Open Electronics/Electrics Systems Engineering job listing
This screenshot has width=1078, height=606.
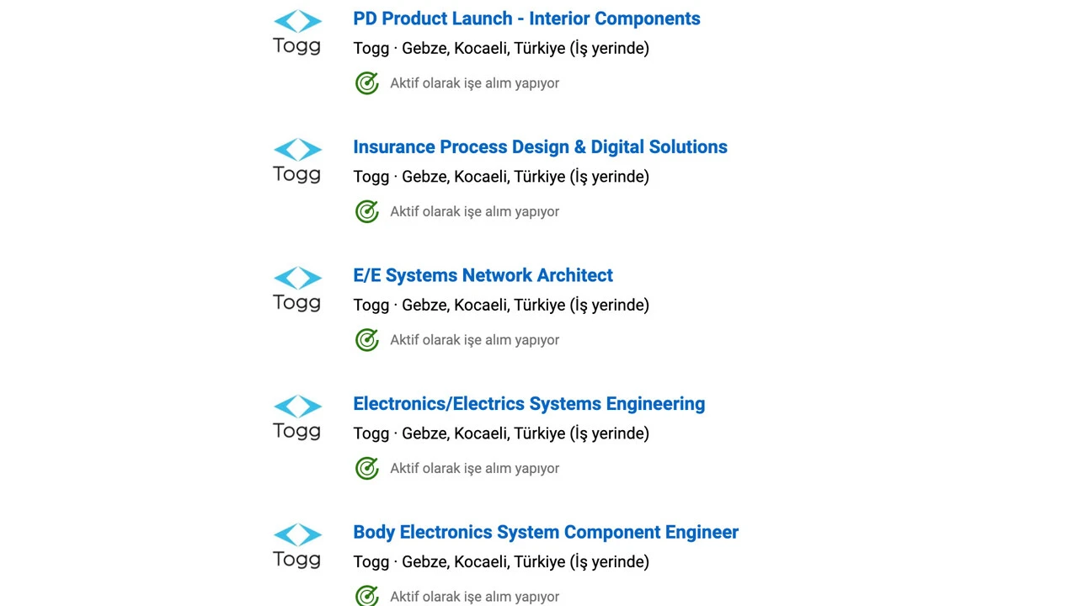(x=529, y=404)
